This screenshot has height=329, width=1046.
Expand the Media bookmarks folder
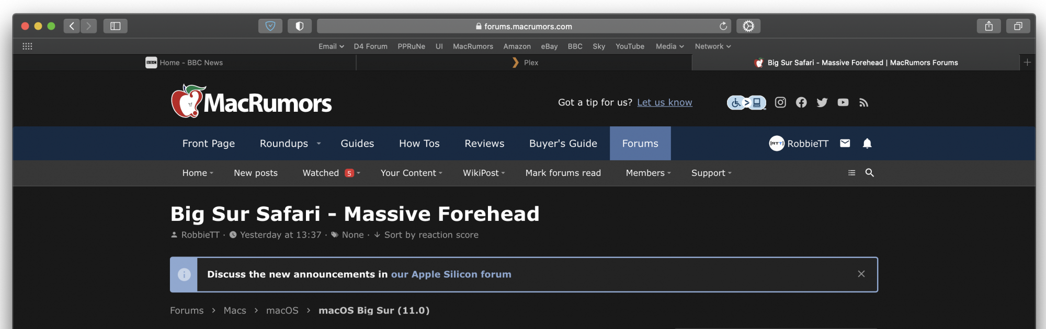coord(670,46)
